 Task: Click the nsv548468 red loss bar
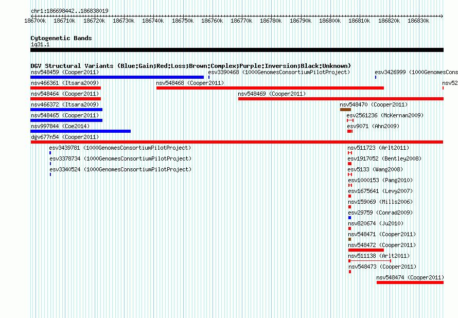[x=270, y=88]
